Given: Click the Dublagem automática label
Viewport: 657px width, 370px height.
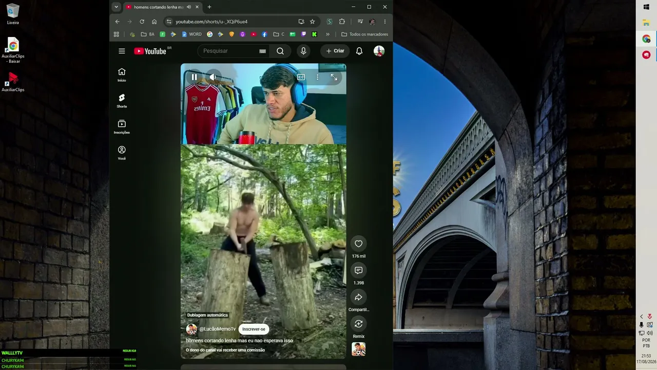Looking at the screenshot, I should tap(207, 315).
